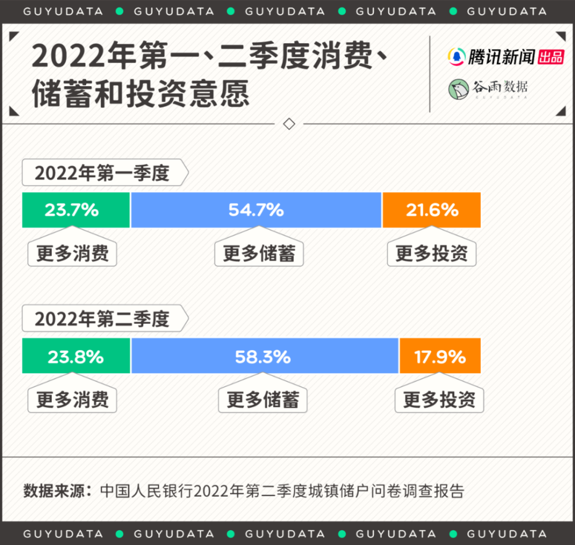575x545 pixels.
Task: Click the blue 58.3% bar segment
Action: click(264, 356)
